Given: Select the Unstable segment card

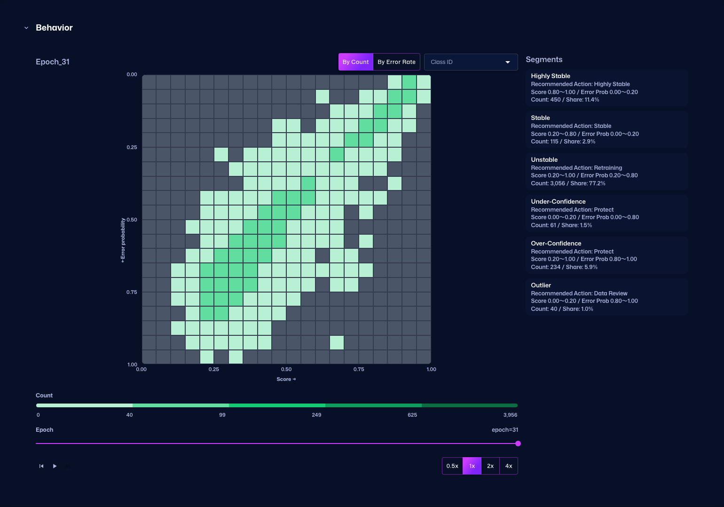Looking at the screenshot, I should [x=606, y=171].
